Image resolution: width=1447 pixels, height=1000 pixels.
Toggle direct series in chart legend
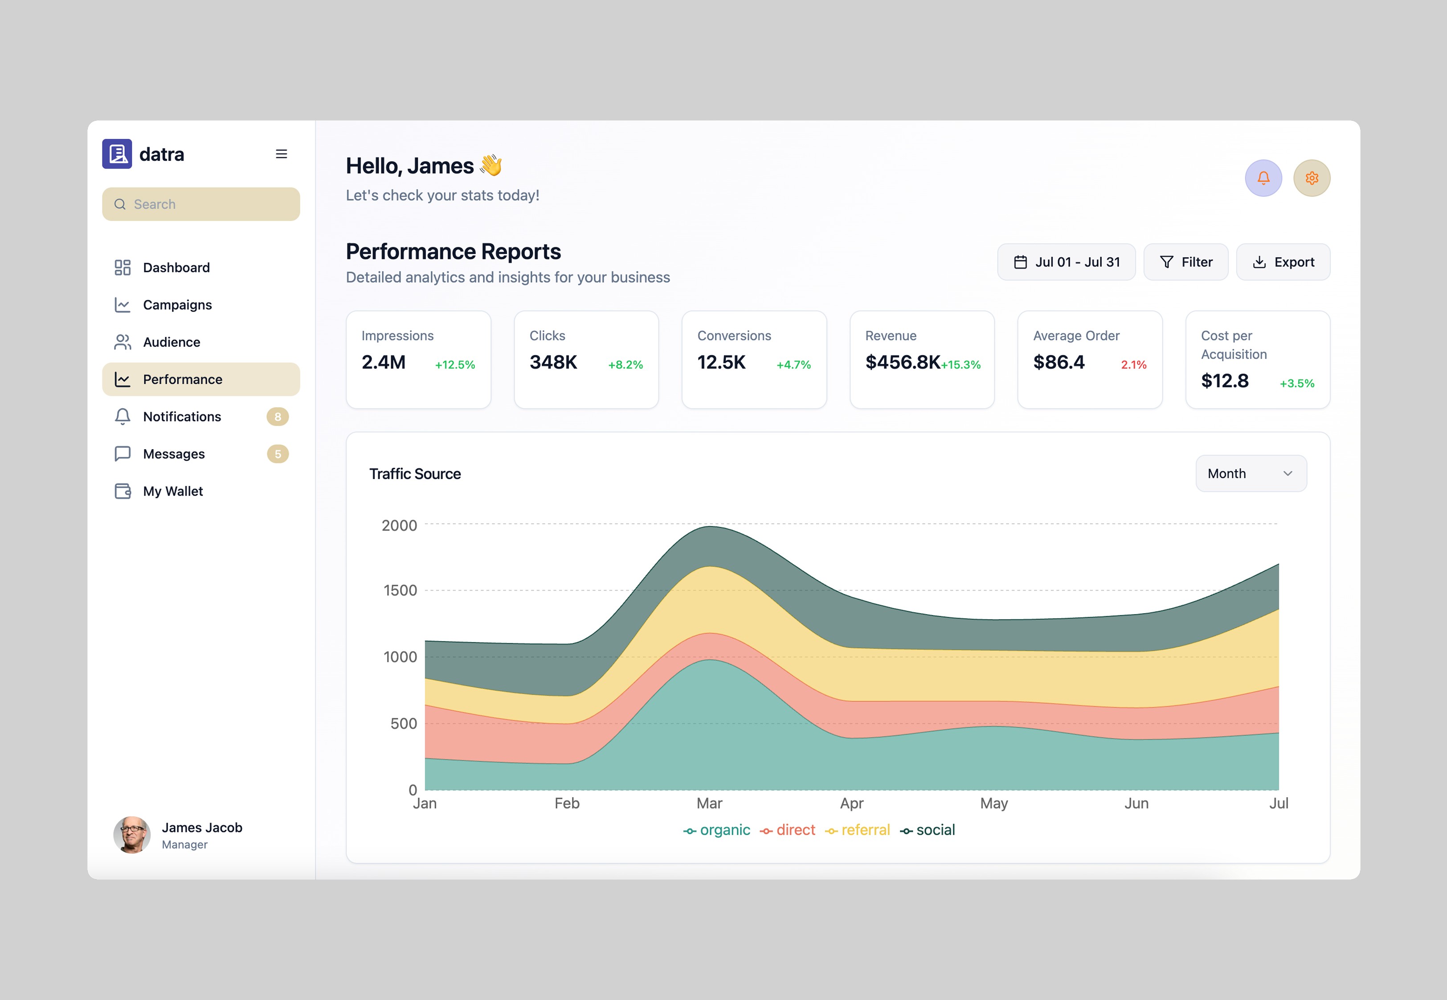coord(788,830)
